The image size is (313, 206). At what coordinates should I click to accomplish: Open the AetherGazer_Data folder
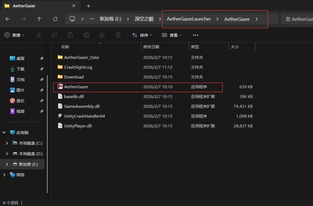[x=81, y=57]
